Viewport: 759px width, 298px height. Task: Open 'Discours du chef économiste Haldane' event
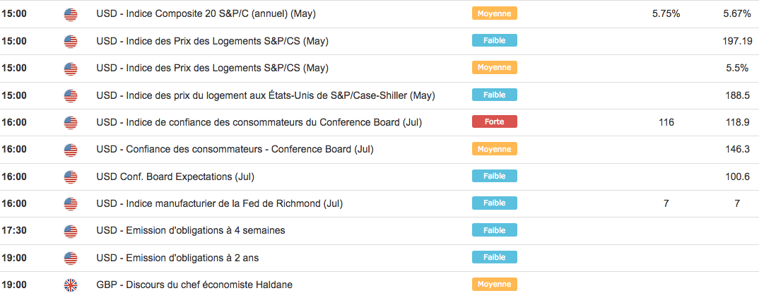194,285
